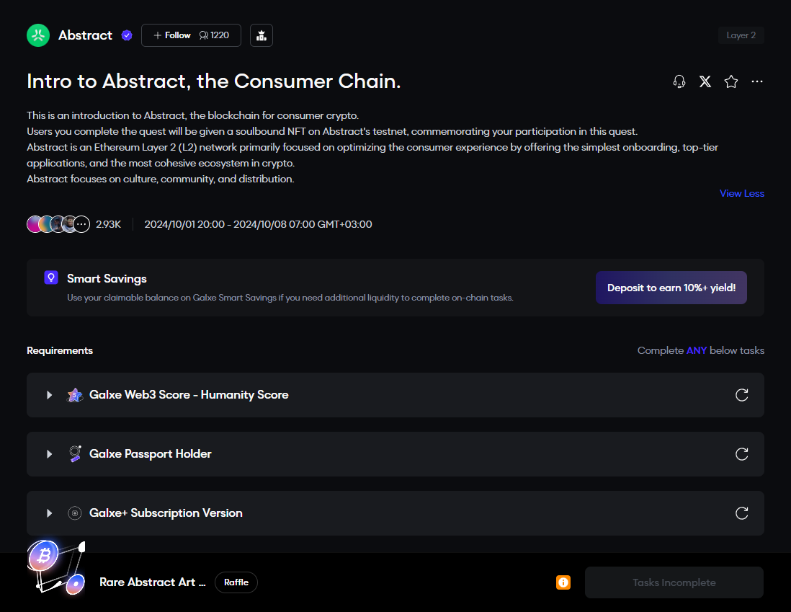The height and width of the screenshot is (612, 791).
Task: Refresh the Galxe Passport Holder task
Action: (x=741, y=454)
